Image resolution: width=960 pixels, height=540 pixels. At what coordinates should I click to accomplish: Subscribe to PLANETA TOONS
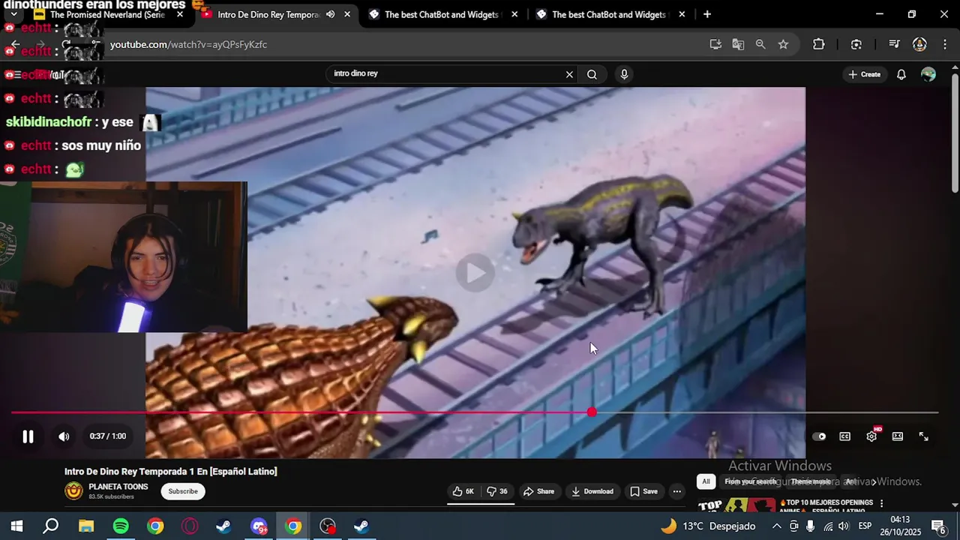tap(183, 491)
